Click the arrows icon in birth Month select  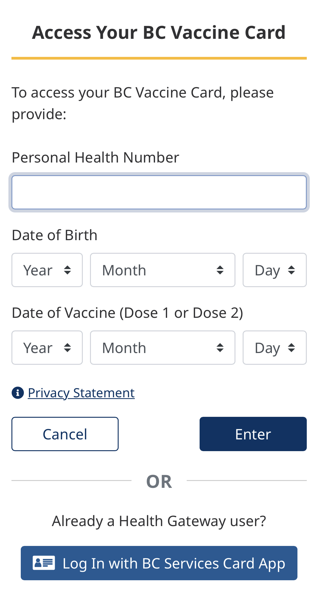[x=220, y=270]
